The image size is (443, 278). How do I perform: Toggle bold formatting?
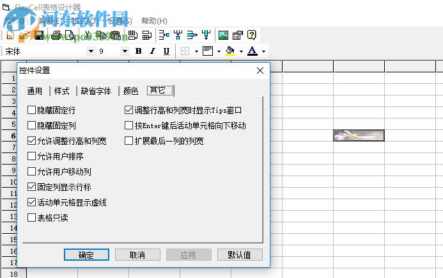(x=139, y=51)
